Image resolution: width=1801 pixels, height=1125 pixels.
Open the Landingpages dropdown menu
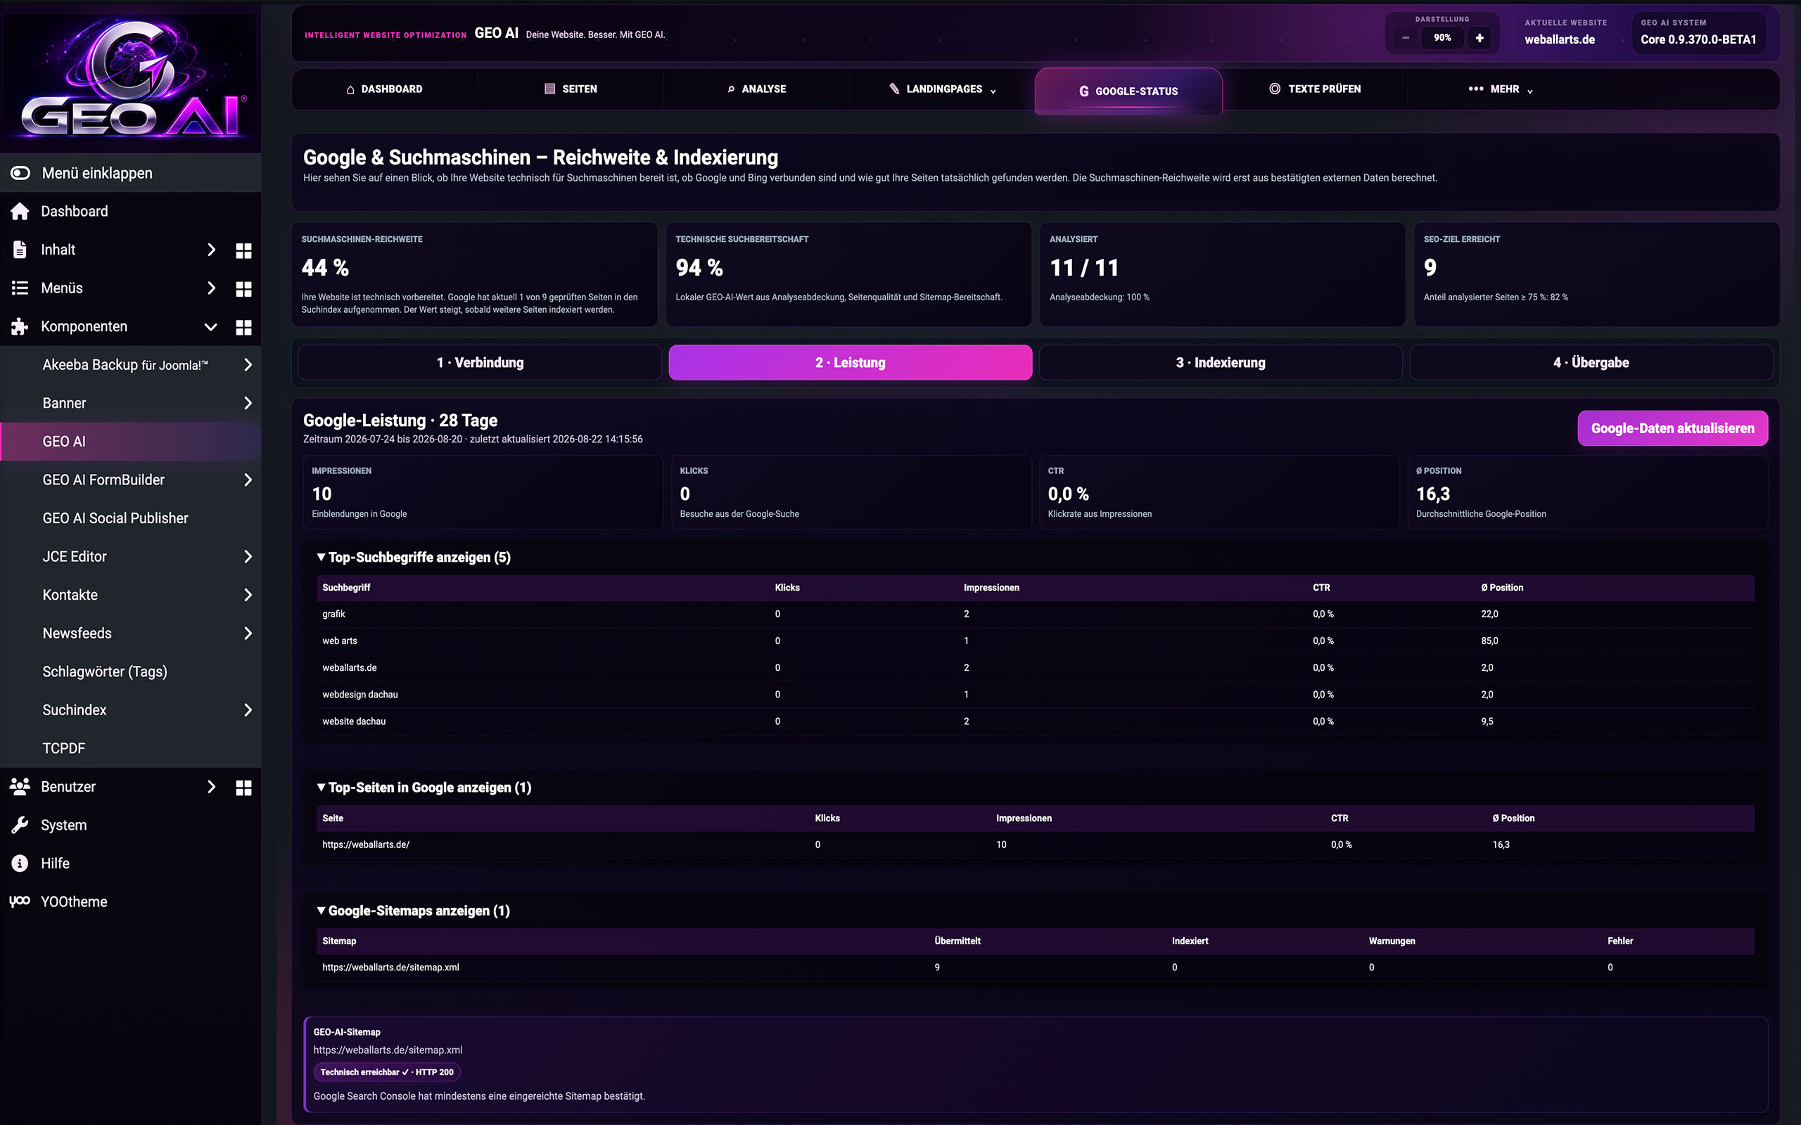click(942, 89)
